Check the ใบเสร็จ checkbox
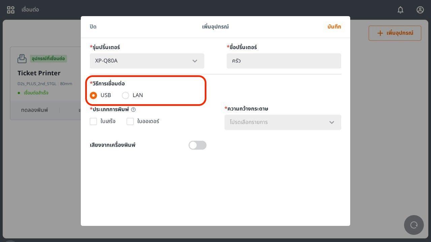Image resolution: width=431 pixels, height=242 pixels. click(x=94, y=122)
